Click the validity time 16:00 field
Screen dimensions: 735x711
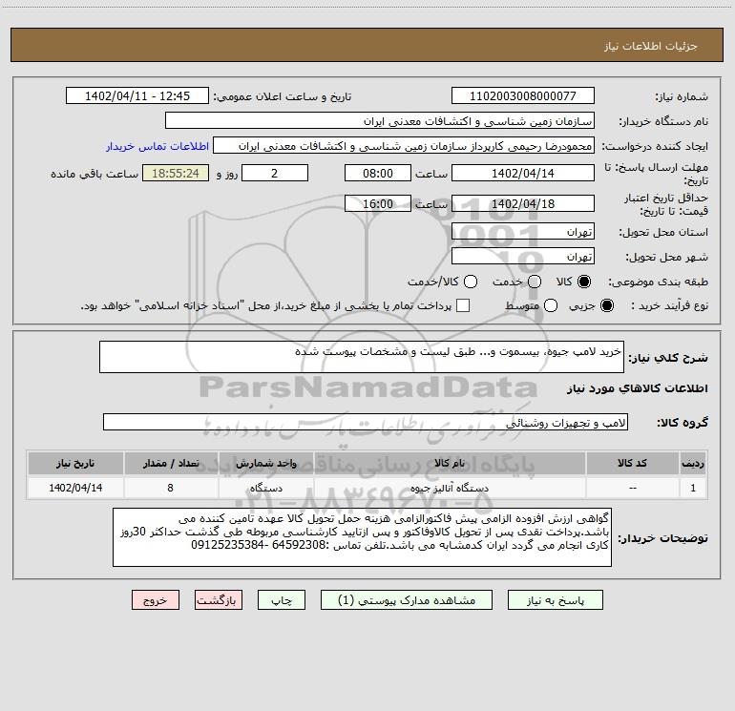click(378, 203)
